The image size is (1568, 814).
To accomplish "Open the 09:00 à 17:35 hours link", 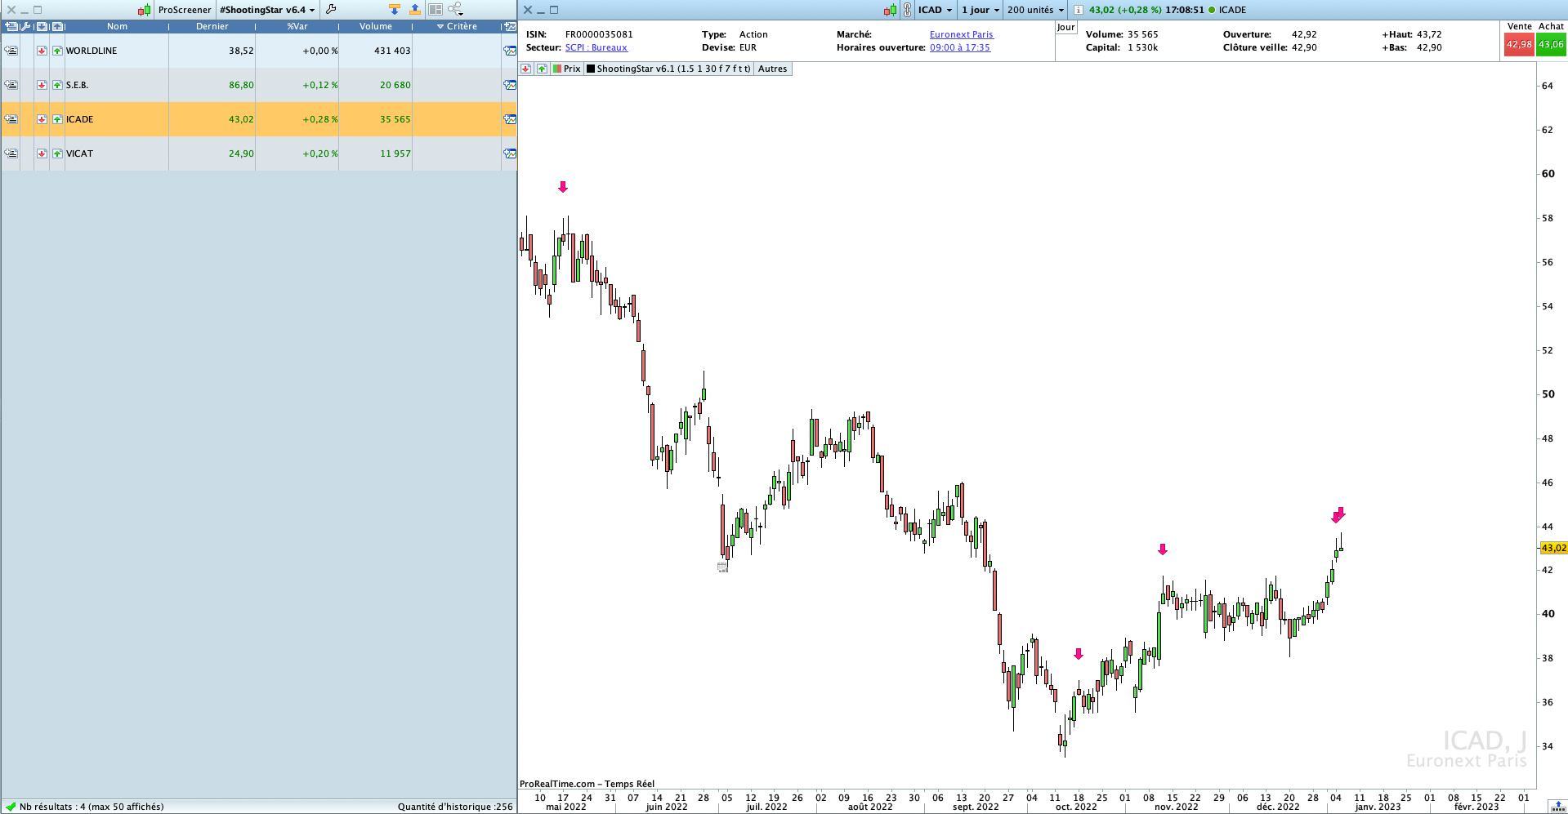I will [960, 47].
